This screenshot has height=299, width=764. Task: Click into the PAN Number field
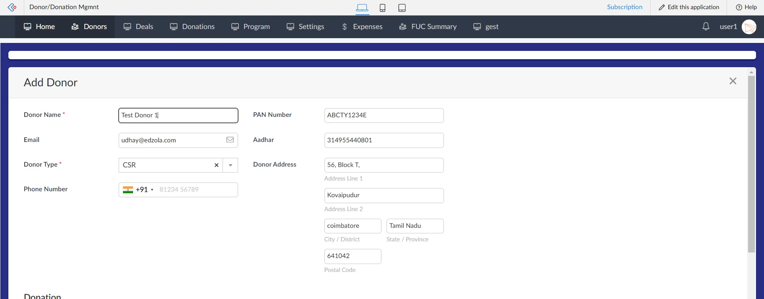(x=384, y=115)
